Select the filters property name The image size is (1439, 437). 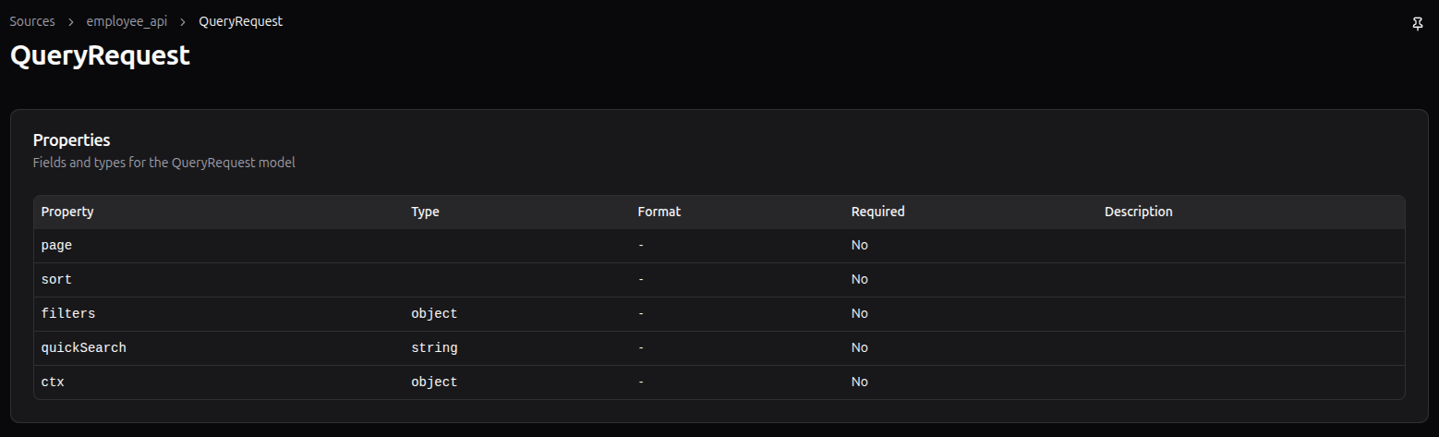coord(68,313)
